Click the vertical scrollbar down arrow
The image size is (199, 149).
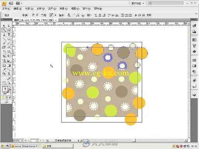(189, 137)
